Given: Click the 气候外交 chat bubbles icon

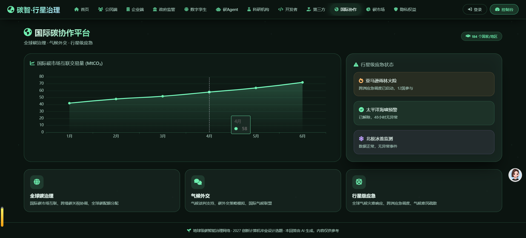Looking at the screenshot, I should 198,182.
